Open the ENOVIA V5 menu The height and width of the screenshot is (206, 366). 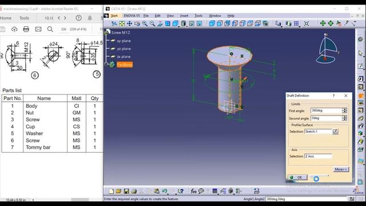(x=132, y=16)
